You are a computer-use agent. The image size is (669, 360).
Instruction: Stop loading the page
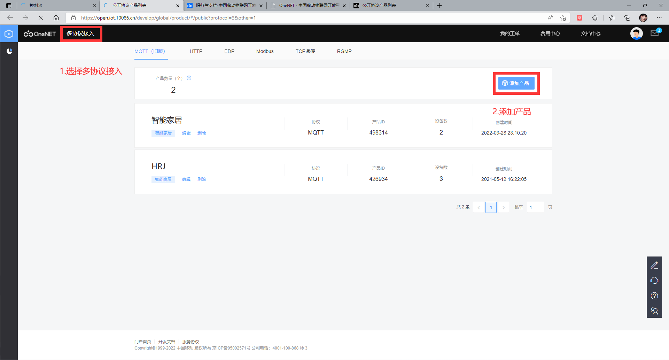click(x=41, y=18)
